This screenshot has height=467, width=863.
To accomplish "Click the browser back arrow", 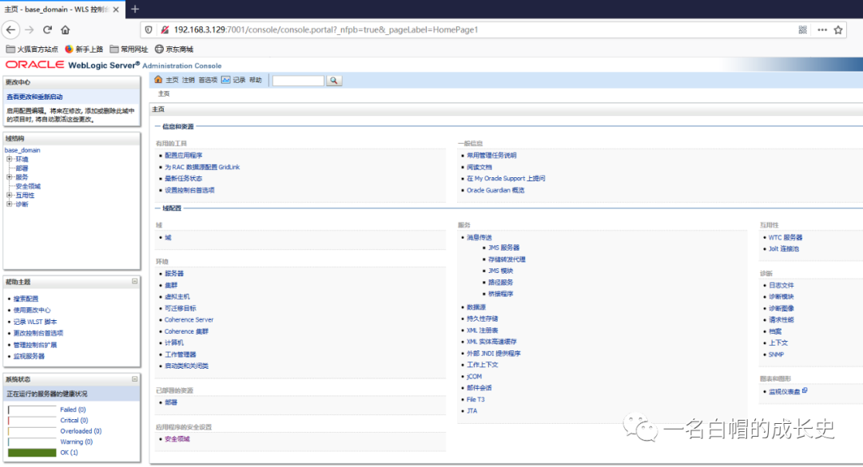I will 11,30.
